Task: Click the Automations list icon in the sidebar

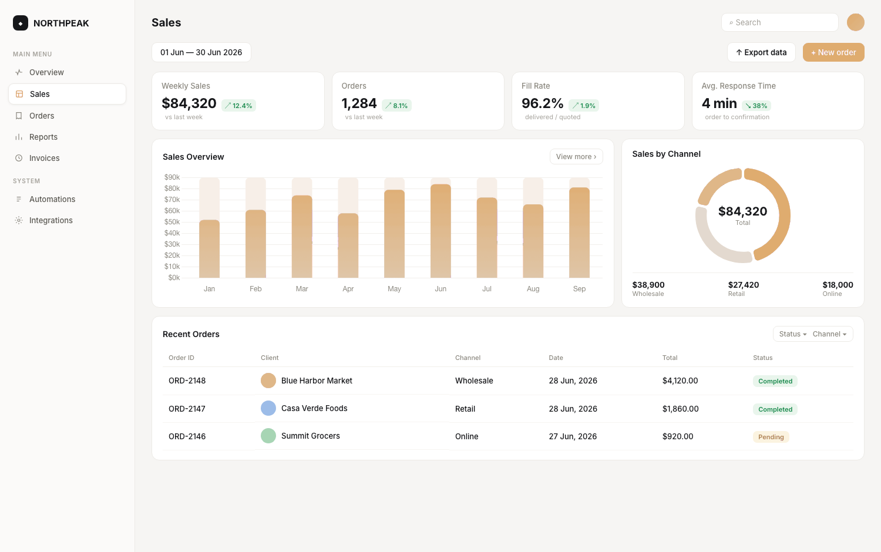Action: (x=19, y=199)
